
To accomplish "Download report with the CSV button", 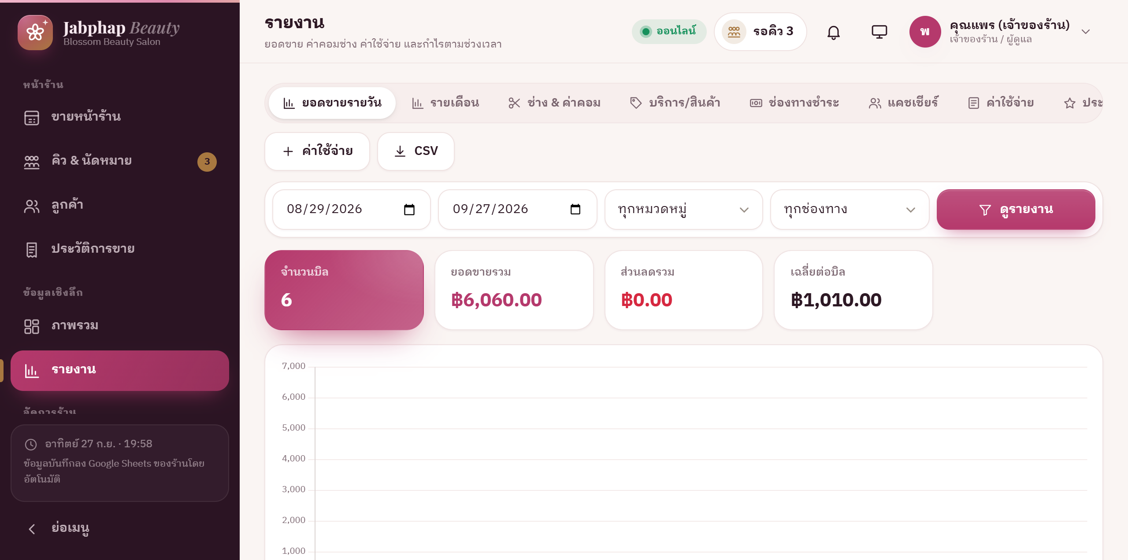I will (416, 151).
